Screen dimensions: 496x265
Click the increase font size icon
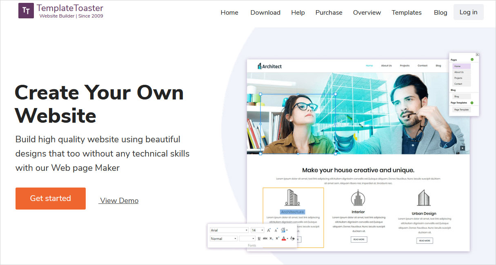269,230
